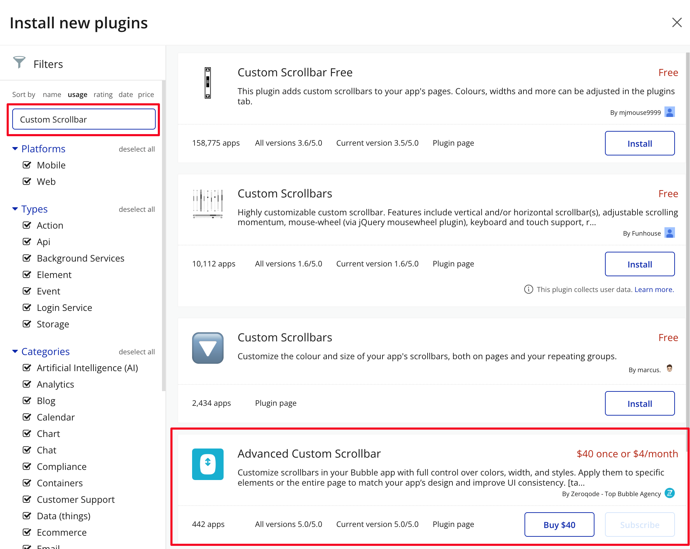Sort plugins by rating
The height and width of the screenshot is (549, 690).
[x=103, y=95]
